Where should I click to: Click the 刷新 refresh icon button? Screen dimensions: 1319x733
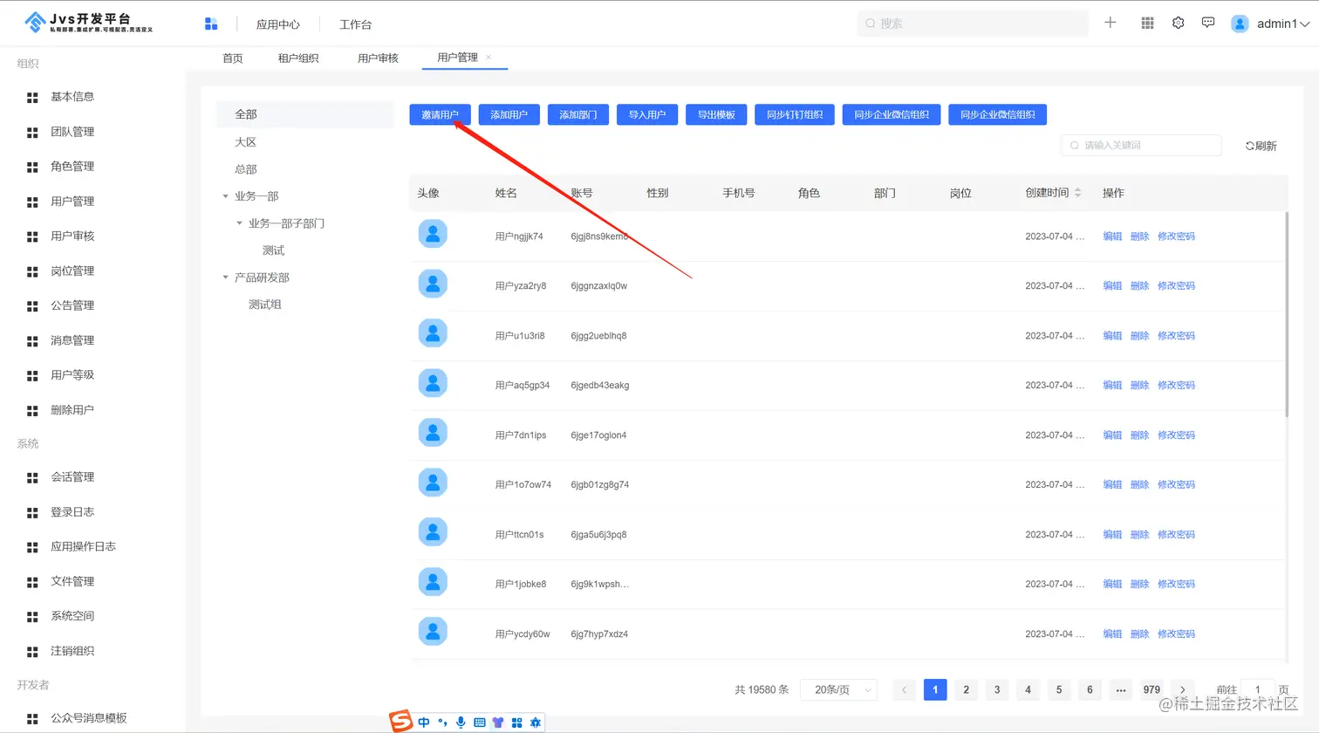tap(1261, 146)
